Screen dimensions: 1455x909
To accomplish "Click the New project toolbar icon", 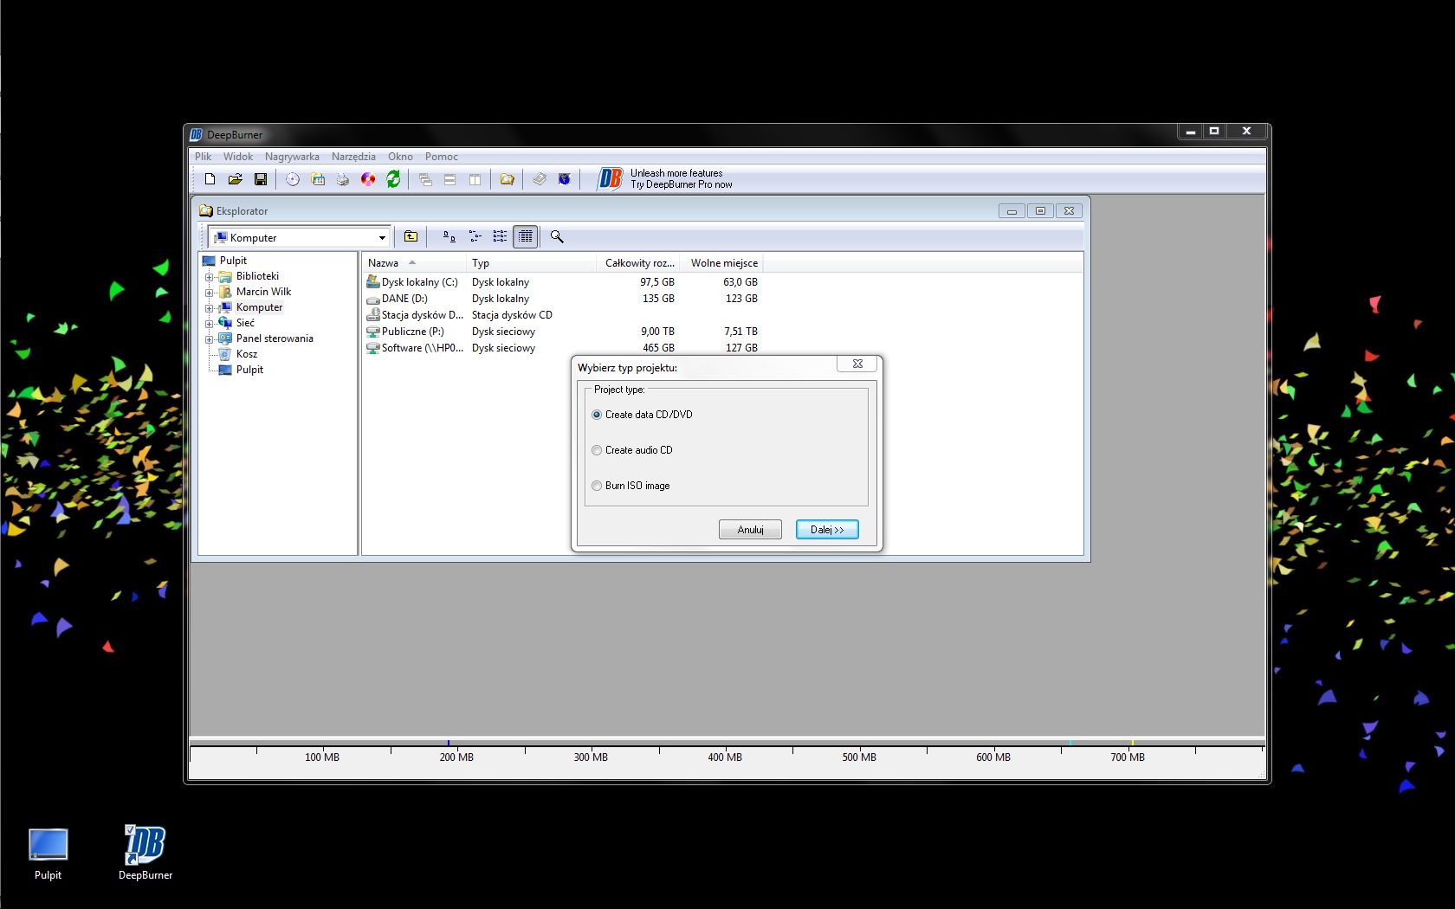I will 210,179.
